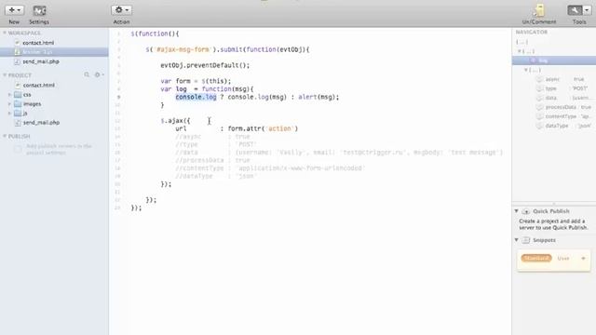
Task: Click the css folder icon
Action: click(18, 95)
